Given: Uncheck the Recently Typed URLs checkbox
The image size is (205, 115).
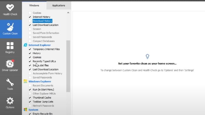Looking at the screenshot, I should coord(30,61).
